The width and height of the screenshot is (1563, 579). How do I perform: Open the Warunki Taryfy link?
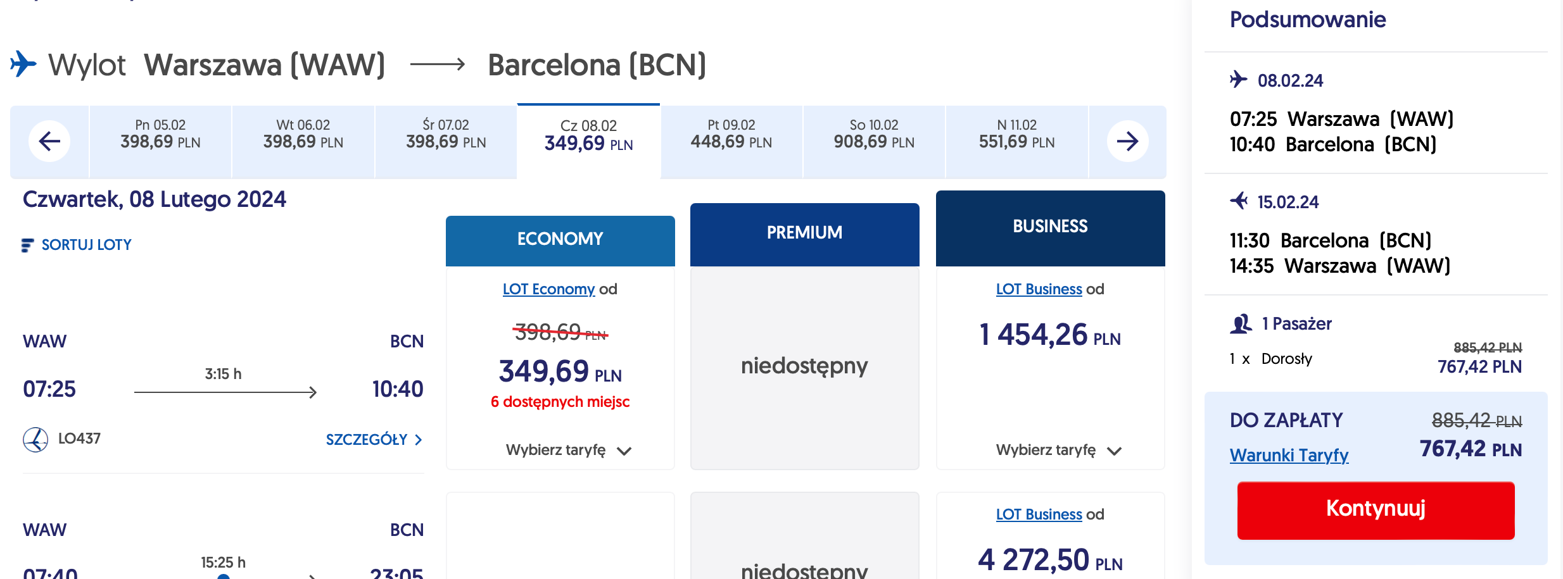pyautogui.click(x=1289, y=456)
